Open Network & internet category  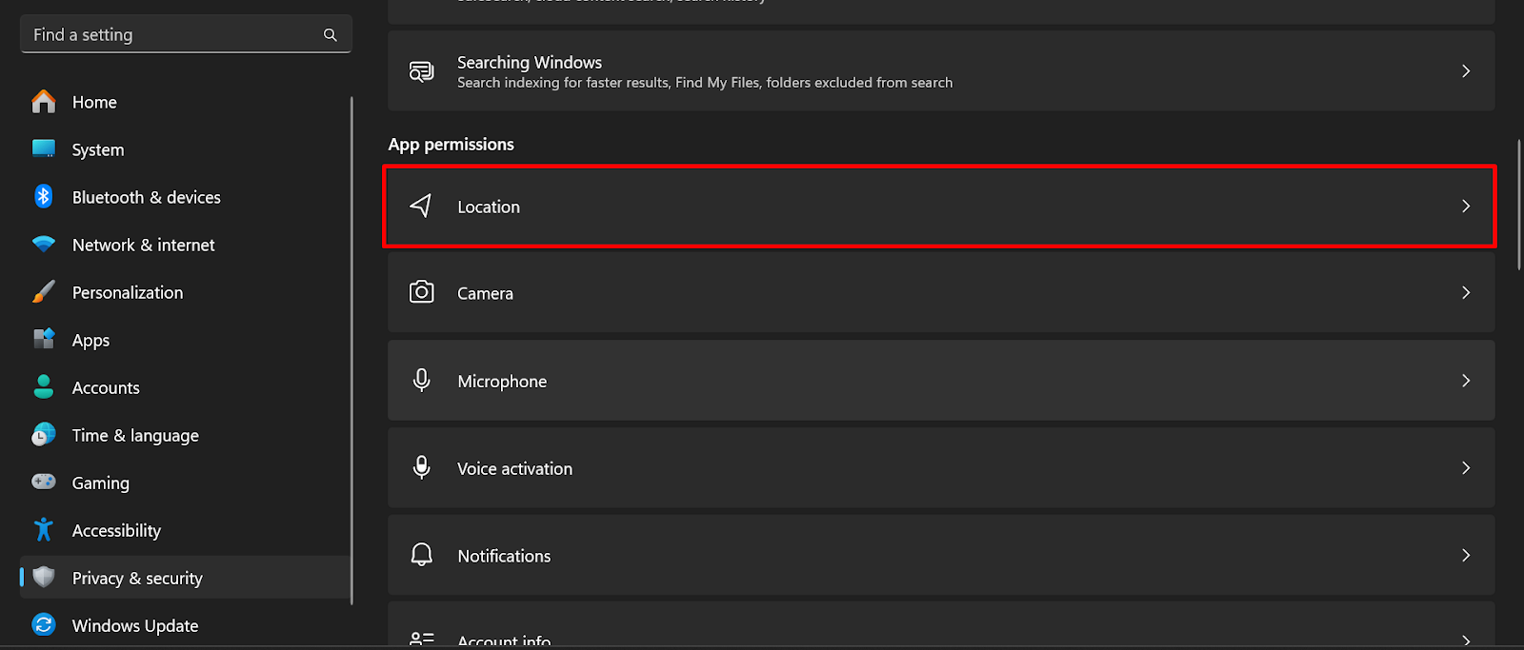(186, 245)
